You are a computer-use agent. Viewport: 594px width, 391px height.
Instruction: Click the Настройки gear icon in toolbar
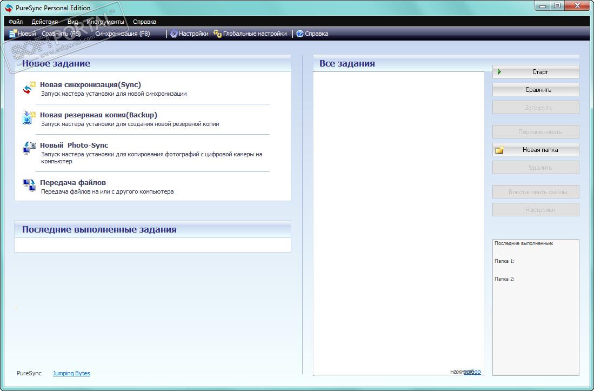[x=174, y=34]
